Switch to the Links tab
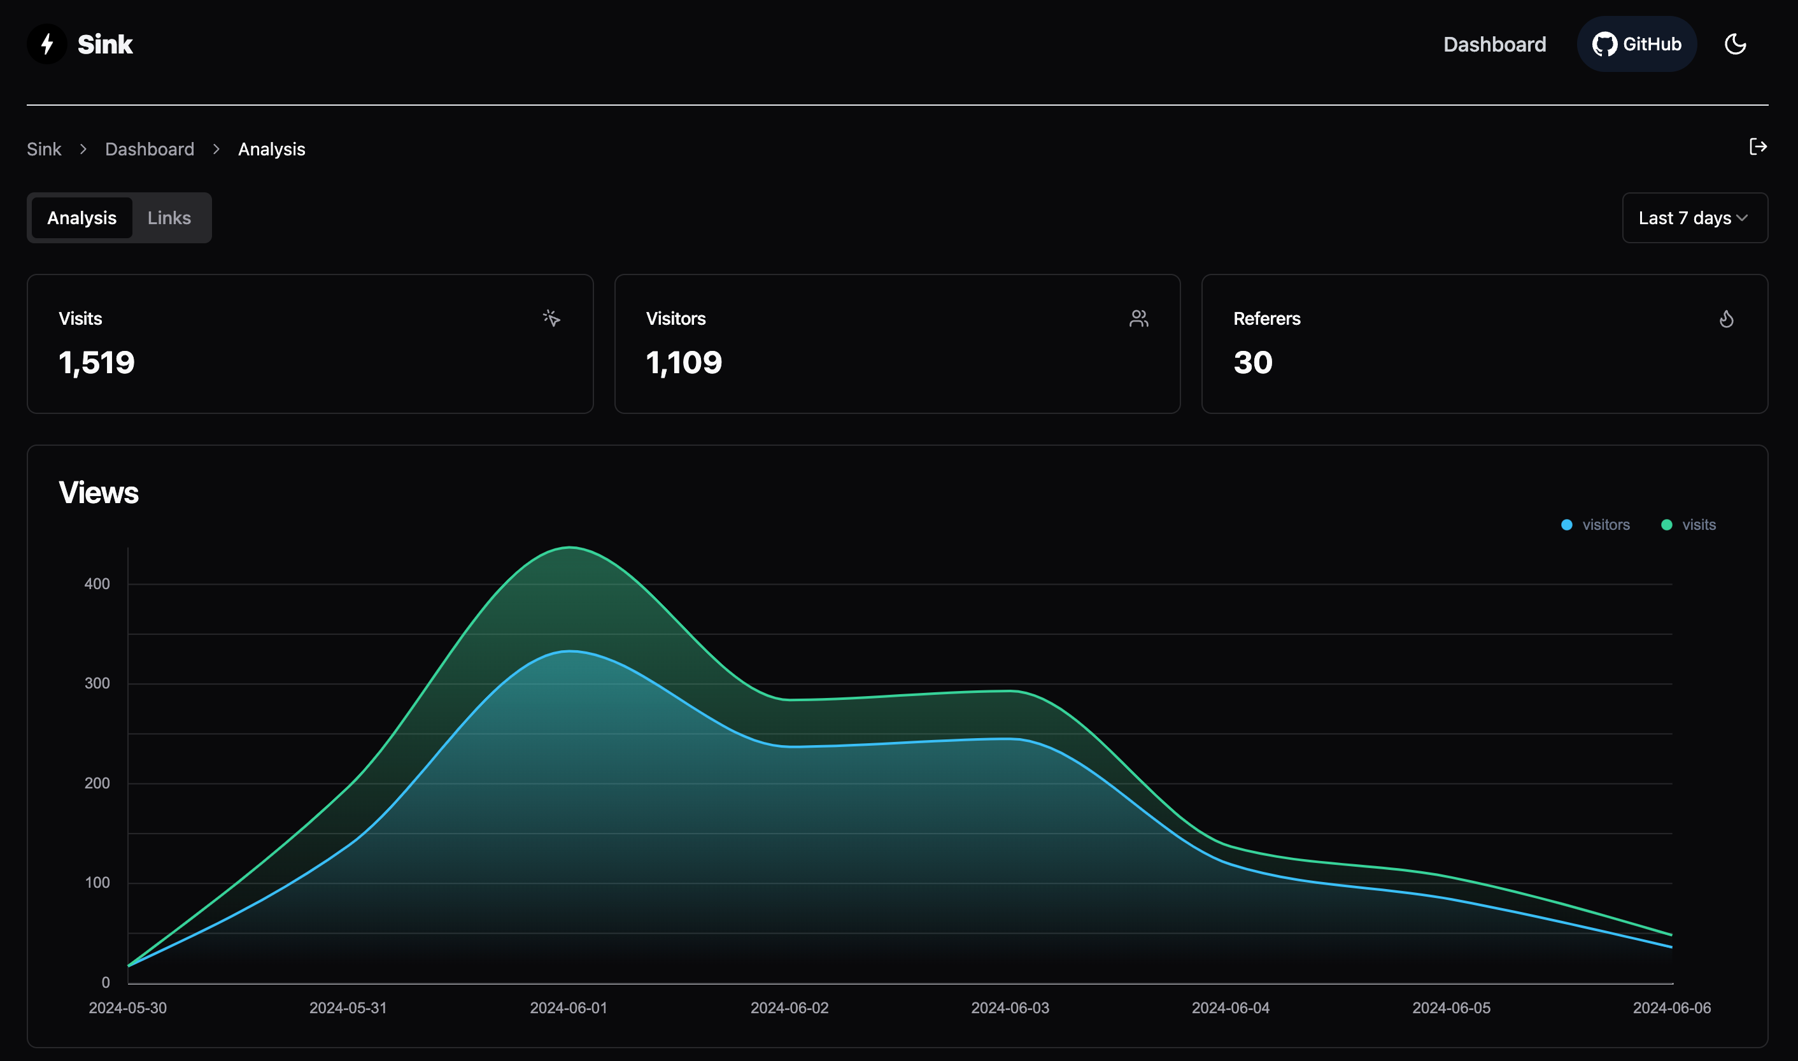Viewport: 1798px width, 1061px height. [169, 218]
